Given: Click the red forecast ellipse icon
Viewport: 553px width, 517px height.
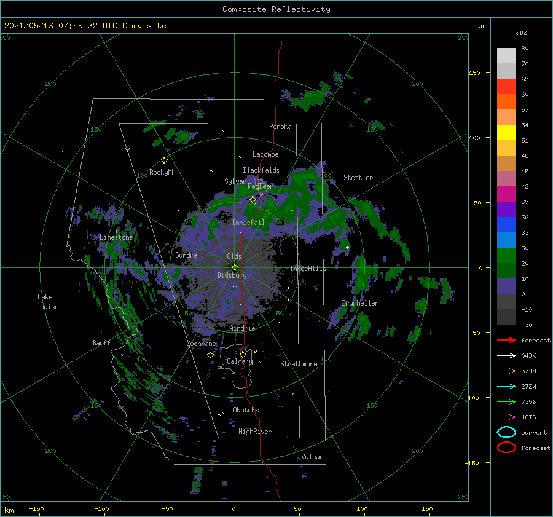Looking at the screenshot, I should click(506, 448).
